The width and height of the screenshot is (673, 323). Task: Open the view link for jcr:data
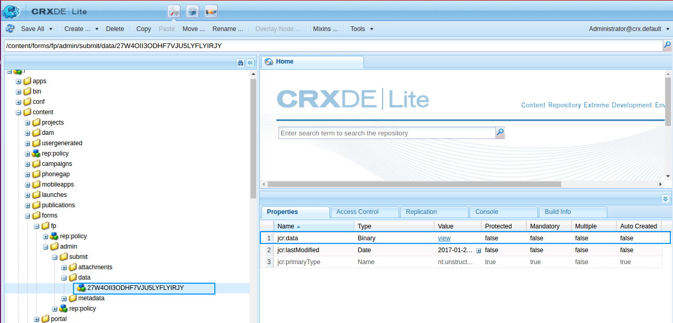tap(444, 238)
